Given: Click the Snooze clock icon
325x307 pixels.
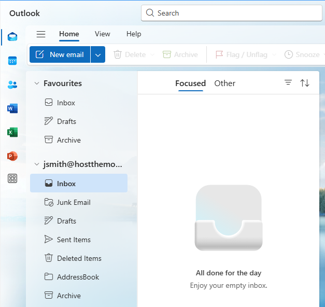Looking at the screenshot, I should [289, 54].
